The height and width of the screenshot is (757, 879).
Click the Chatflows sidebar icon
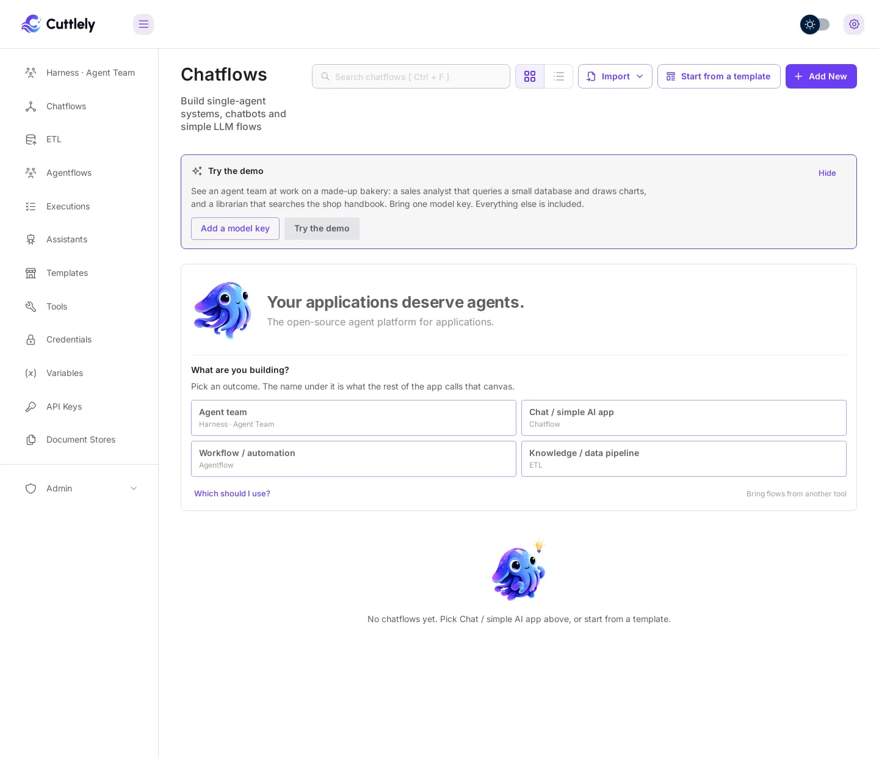(x=31, y=106)
